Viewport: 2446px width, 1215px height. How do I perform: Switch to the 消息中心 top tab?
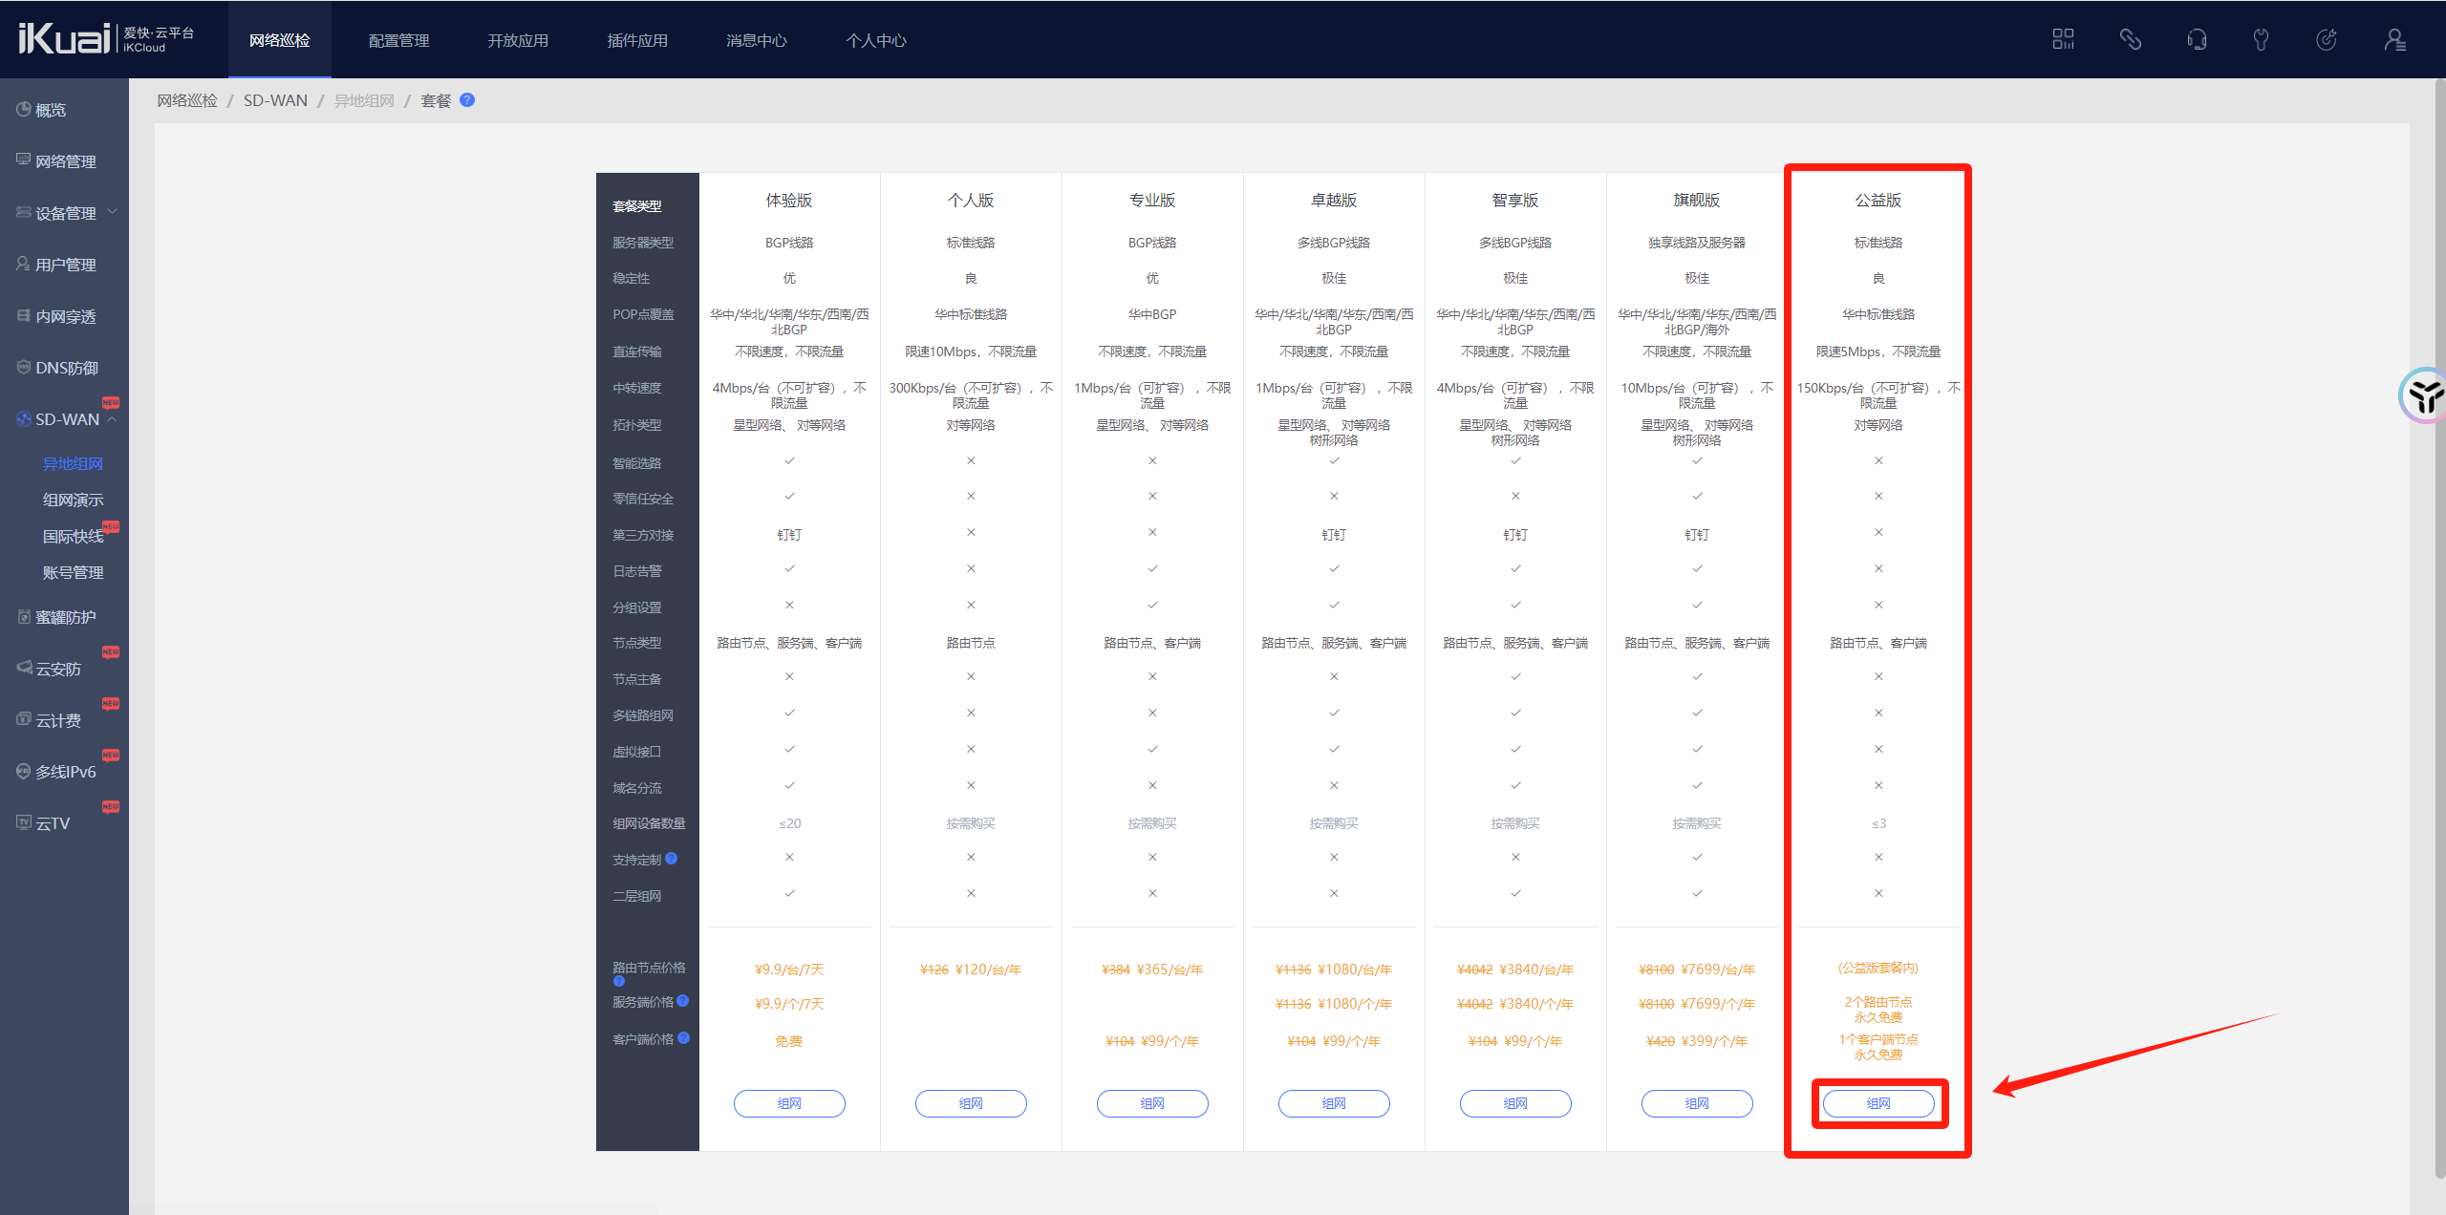click(756, 40)
